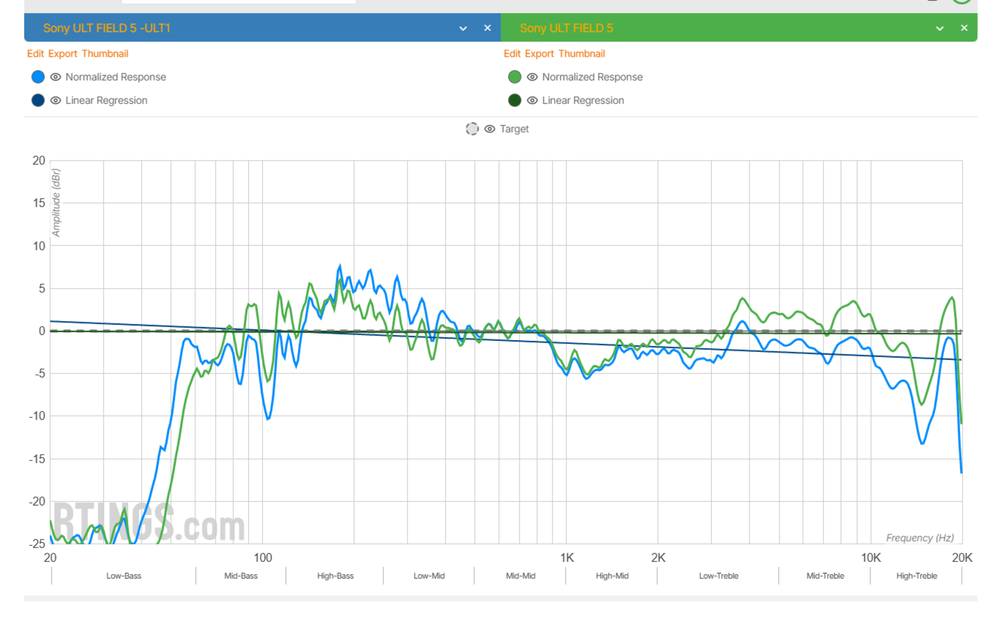This screenshot has width=1001, height=624.
Task: Click blue Normalized Response color circle
Action: [38, 77]
